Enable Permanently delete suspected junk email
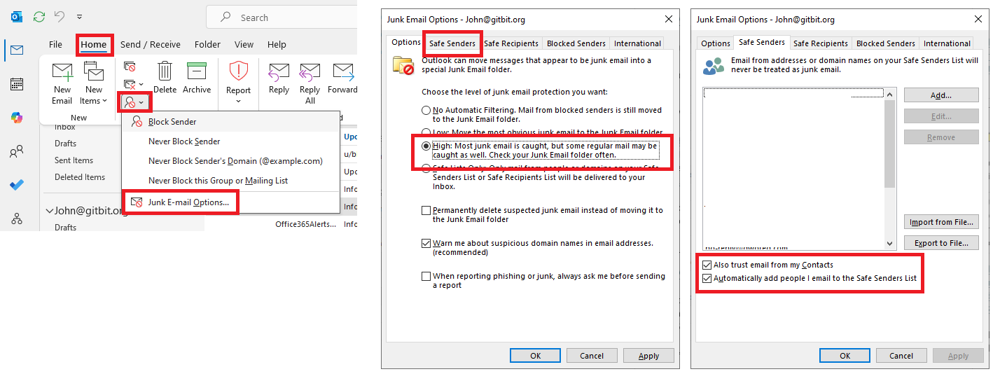 426,210
